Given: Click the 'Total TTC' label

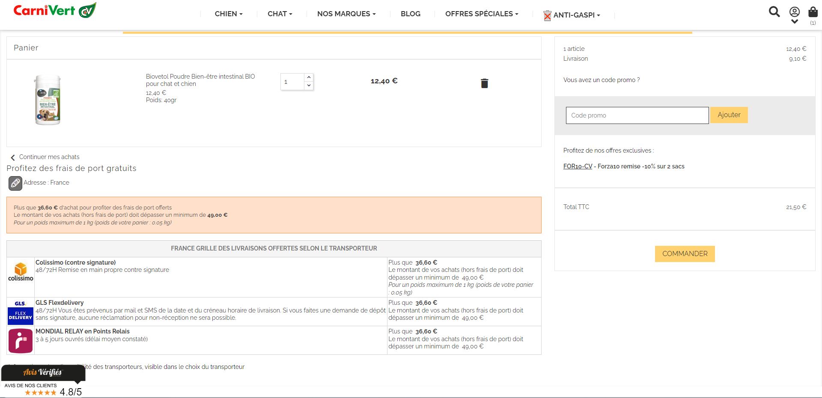Looking at the screenshot, I should [x=576, y=207].
